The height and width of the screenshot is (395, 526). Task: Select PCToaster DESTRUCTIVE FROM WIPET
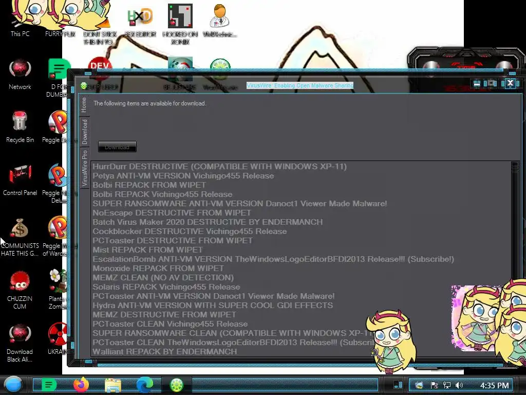(x=173, y=241)
